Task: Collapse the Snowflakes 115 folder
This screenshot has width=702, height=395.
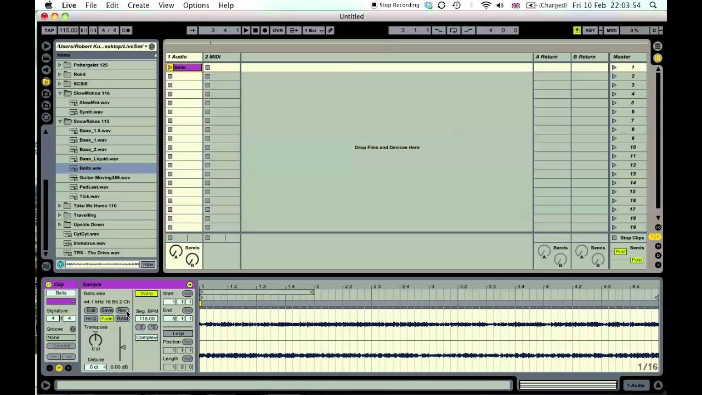Action: [60, 121]
